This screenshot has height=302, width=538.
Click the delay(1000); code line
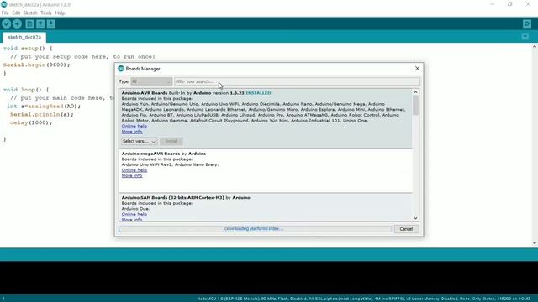pyautogui.click(x=31, y=122)
